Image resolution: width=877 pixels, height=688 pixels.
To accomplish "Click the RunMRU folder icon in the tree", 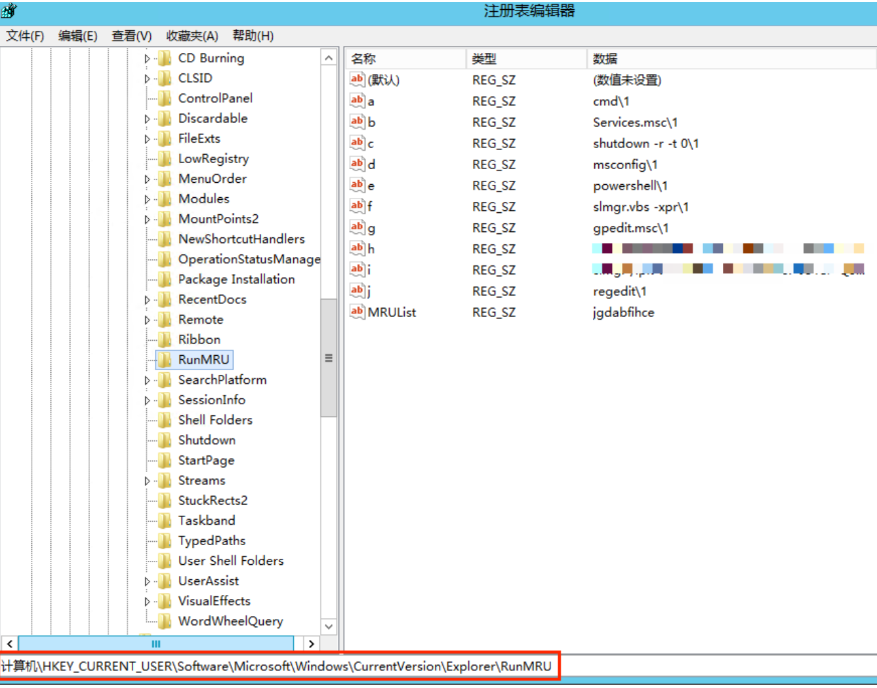I will pos(165,360).
